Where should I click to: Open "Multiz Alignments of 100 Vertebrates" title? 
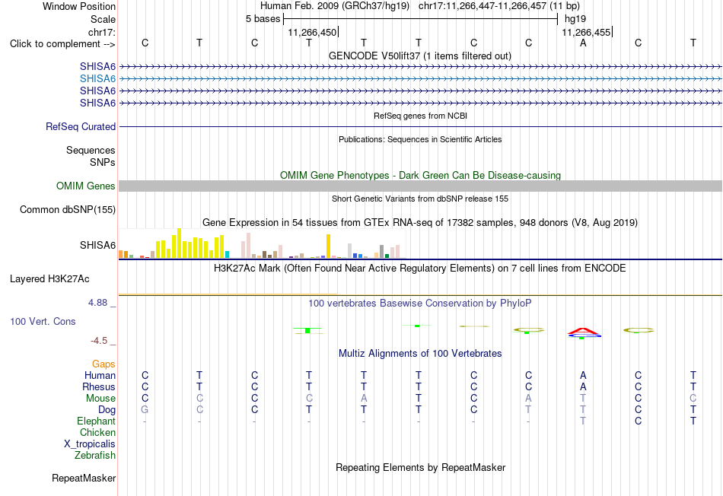[420, 354]
